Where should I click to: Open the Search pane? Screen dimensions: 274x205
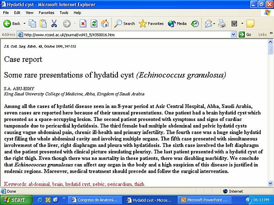(x=124, y=23)
